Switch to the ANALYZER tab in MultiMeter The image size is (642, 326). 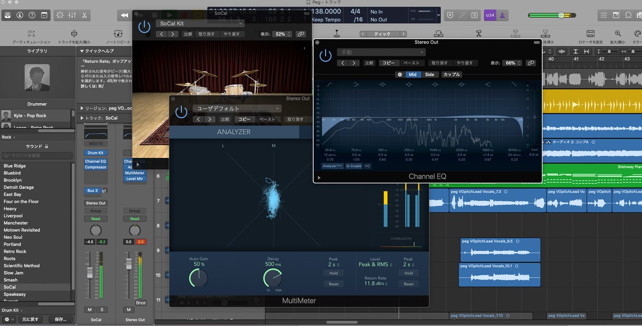pos(234,132)
